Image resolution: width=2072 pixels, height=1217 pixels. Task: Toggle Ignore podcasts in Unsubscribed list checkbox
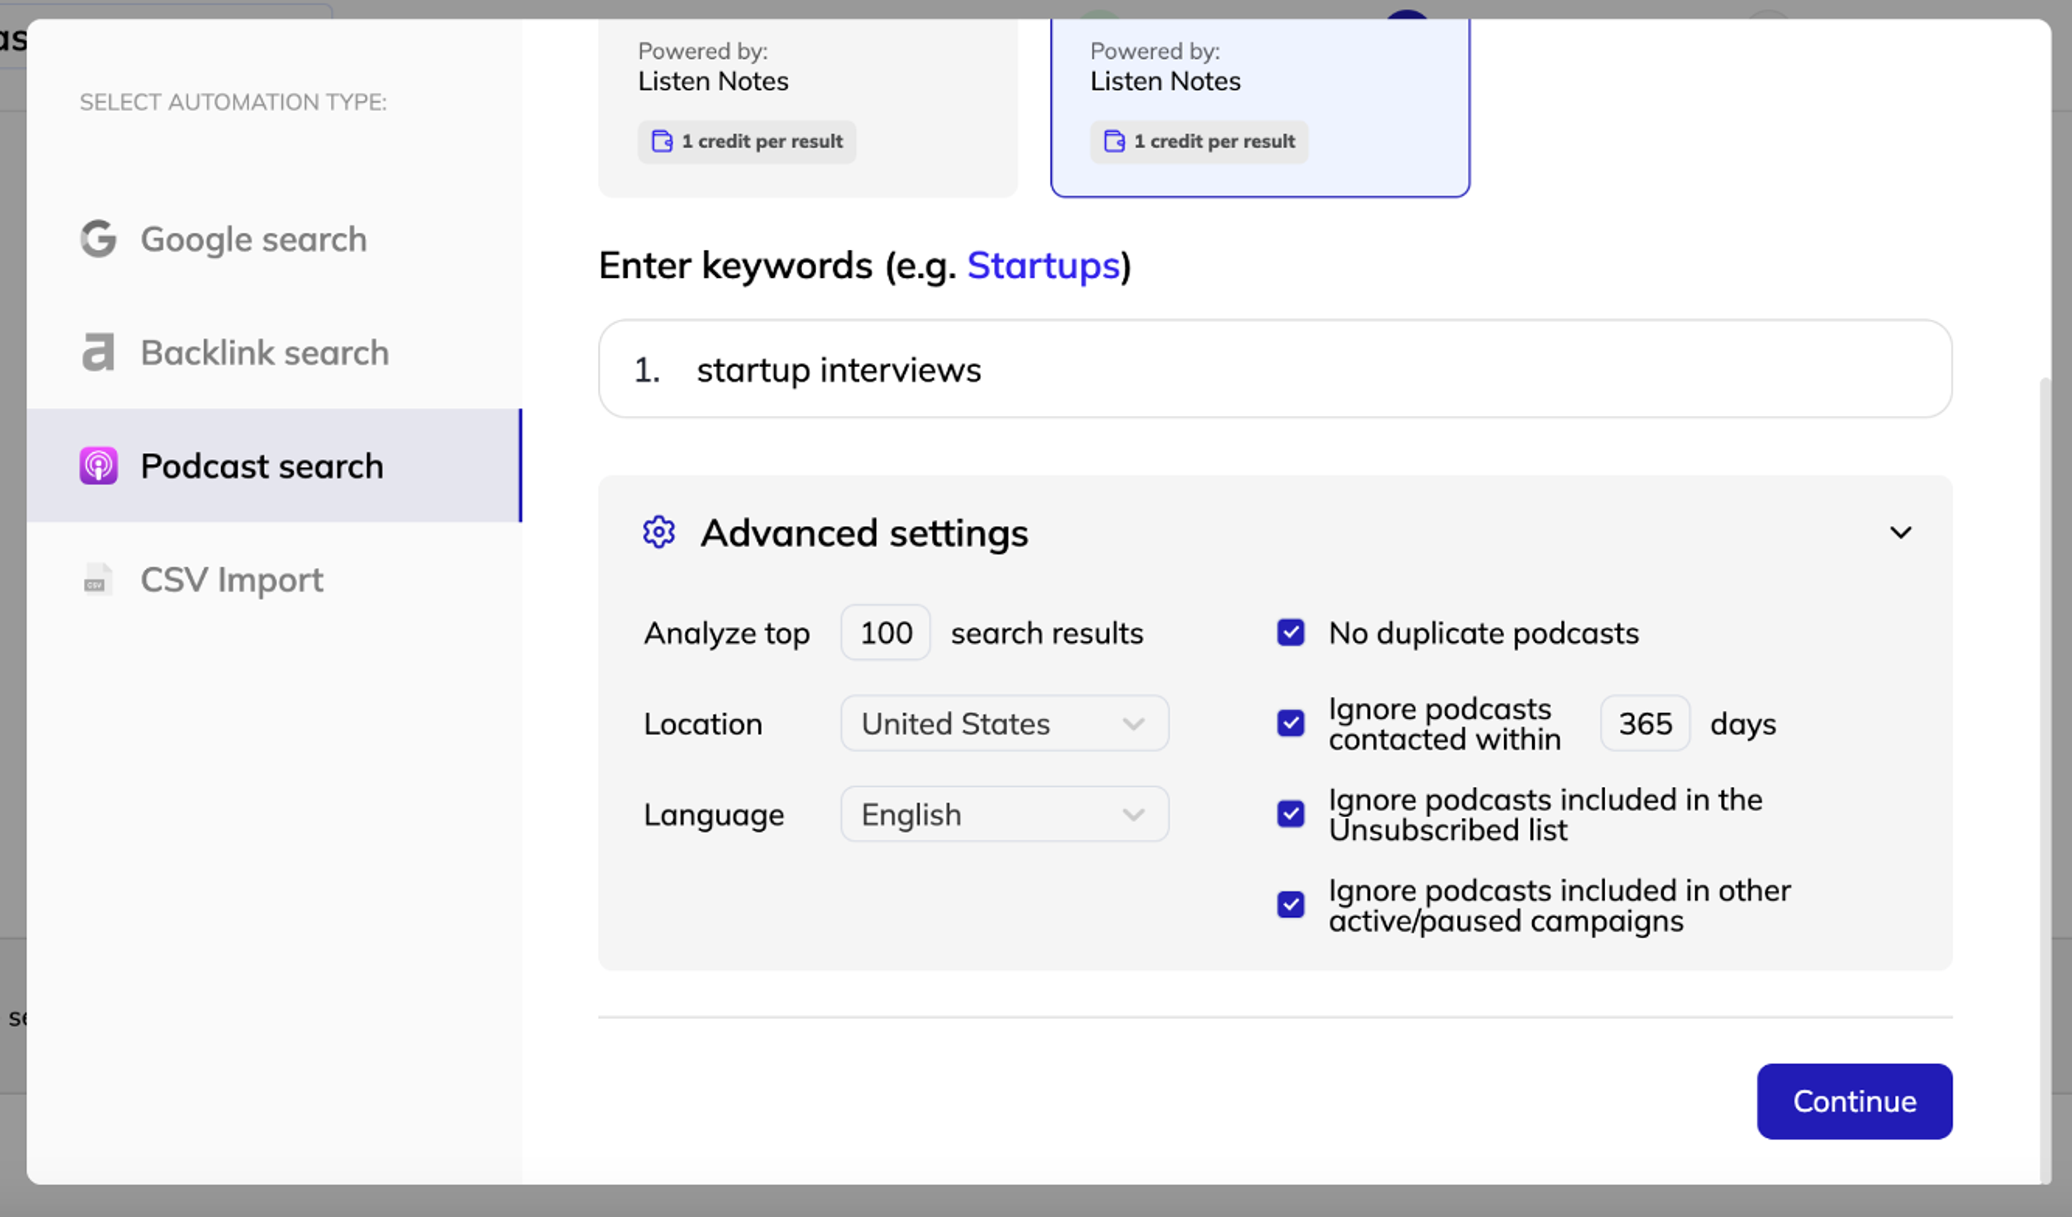(x=1290, y=814)
